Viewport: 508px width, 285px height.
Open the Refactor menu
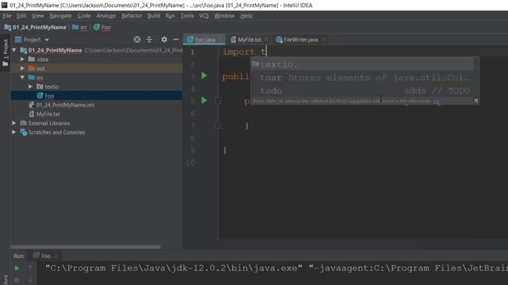132,16
